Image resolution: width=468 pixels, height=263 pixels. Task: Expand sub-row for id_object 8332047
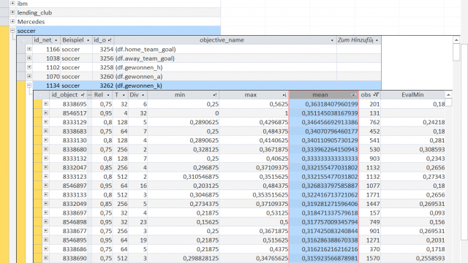pos(45,167)
